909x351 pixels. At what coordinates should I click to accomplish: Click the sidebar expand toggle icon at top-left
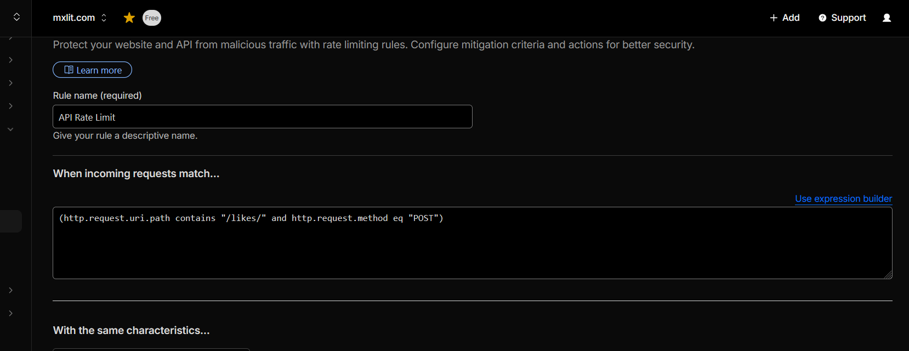pos(16,17)
